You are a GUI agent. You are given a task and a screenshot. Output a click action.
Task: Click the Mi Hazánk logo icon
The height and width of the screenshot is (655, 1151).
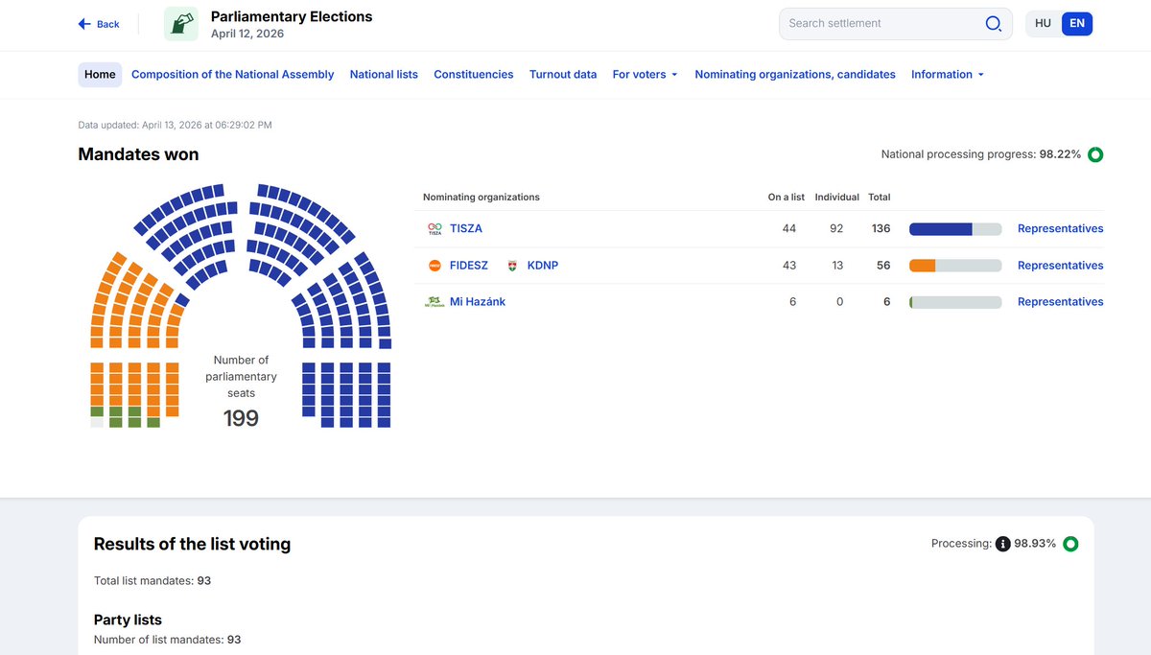[x=435, y=302]
